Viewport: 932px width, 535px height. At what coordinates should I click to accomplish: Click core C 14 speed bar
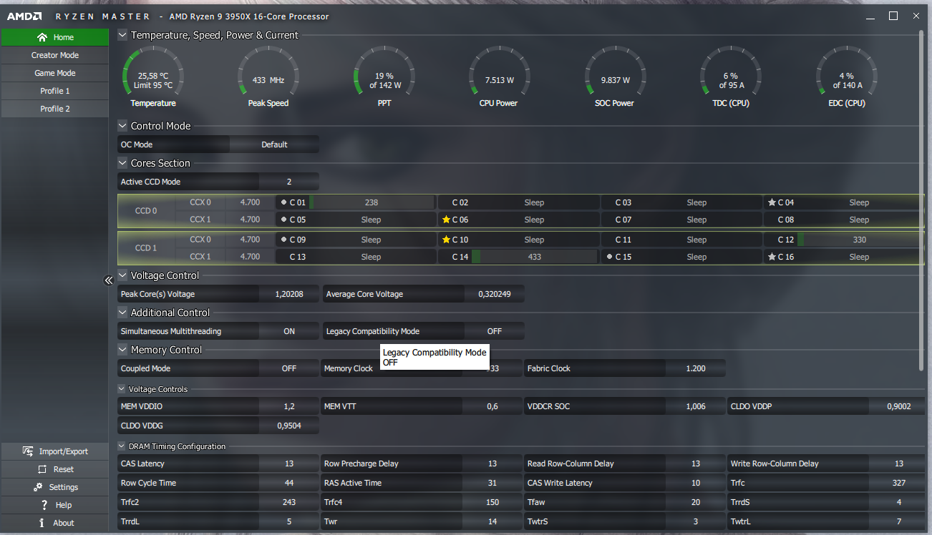(x=534, y=257)
